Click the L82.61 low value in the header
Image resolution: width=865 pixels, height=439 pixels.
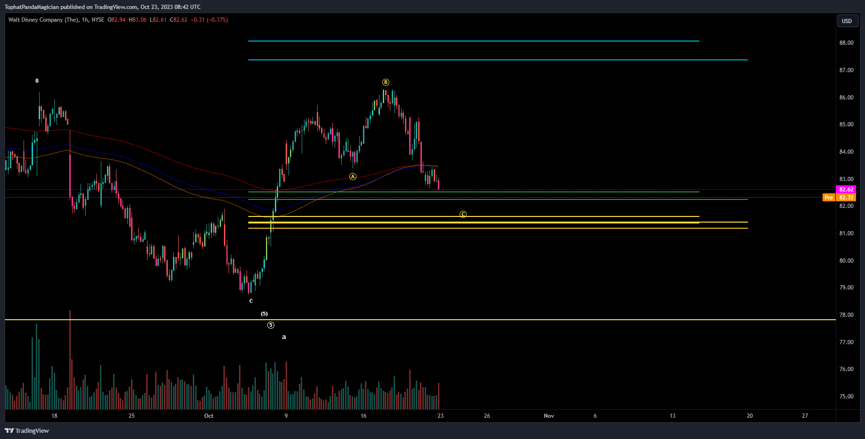pyautogui.click(x=158, y=20)
